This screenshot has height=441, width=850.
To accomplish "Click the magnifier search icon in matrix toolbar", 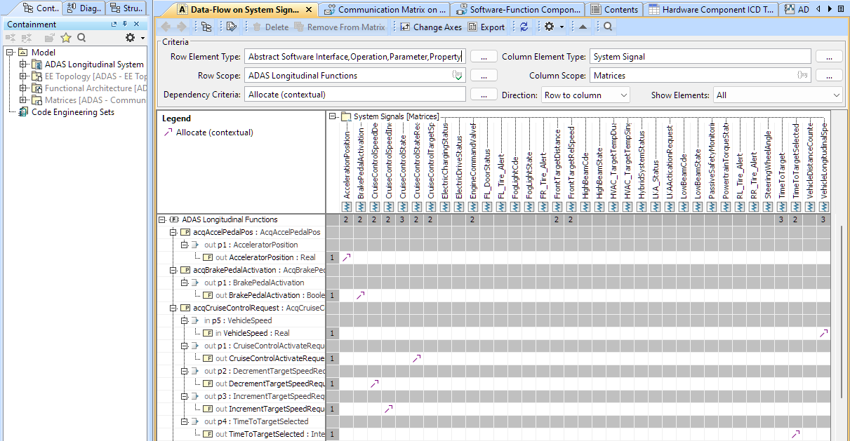I will pyautogui.click(x=608, y=27).
